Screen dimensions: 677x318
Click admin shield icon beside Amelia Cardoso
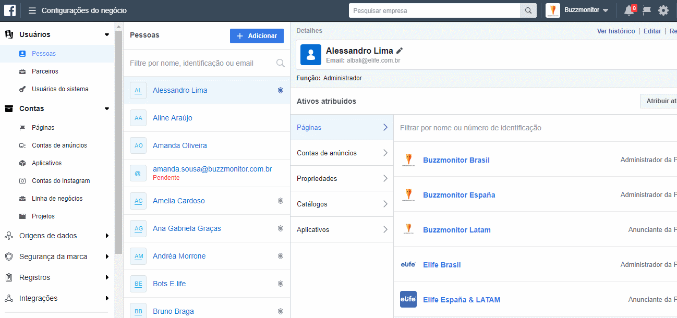[x=281, y=201]
